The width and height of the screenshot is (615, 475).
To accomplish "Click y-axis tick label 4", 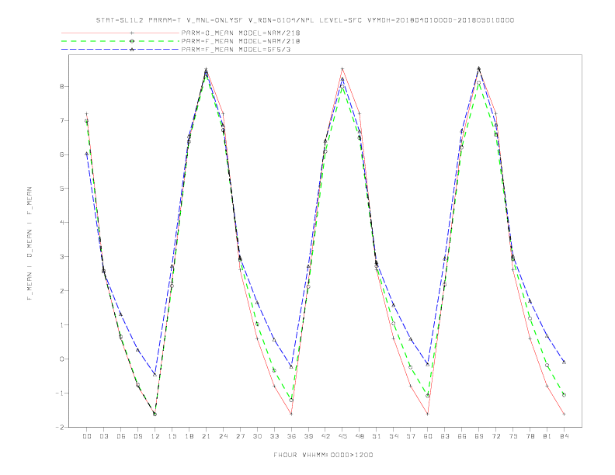I will coord(62,223).
